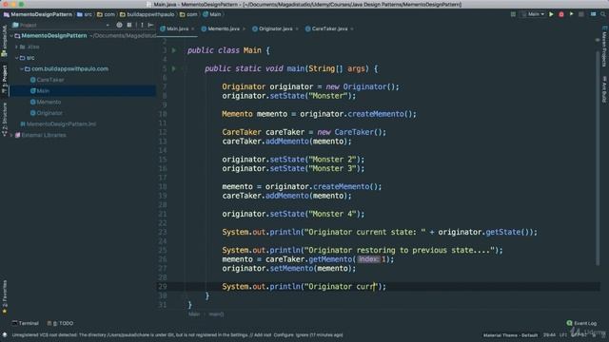Open Project Structure icon in toolbar
This screenshot has height=342, width=609.
[x=593, y=14]
